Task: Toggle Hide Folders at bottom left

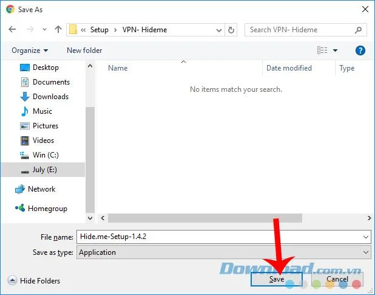Action: pos(34,280)
